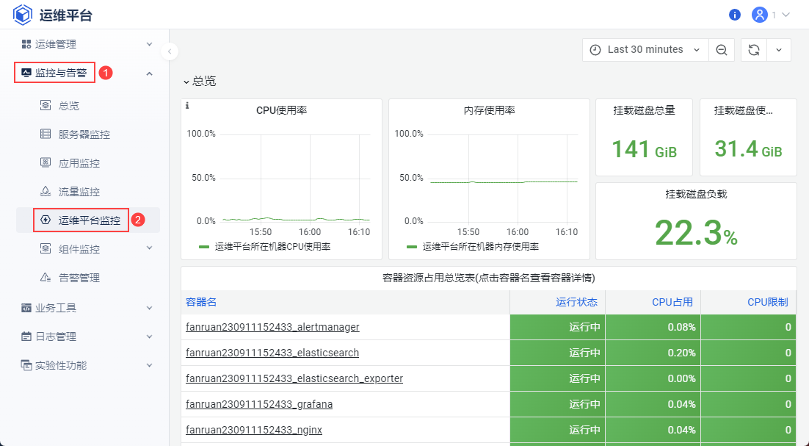Screen dimensions: 809x446
Task: Click the 运维平台 logo icon
Action: pos(23,15)
